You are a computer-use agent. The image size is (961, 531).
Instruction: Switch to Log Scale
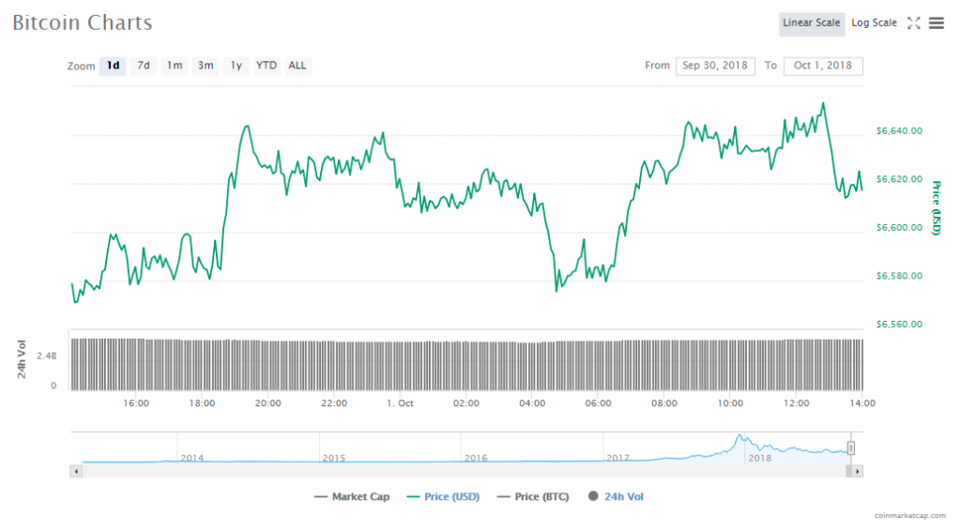click(874, 23)
